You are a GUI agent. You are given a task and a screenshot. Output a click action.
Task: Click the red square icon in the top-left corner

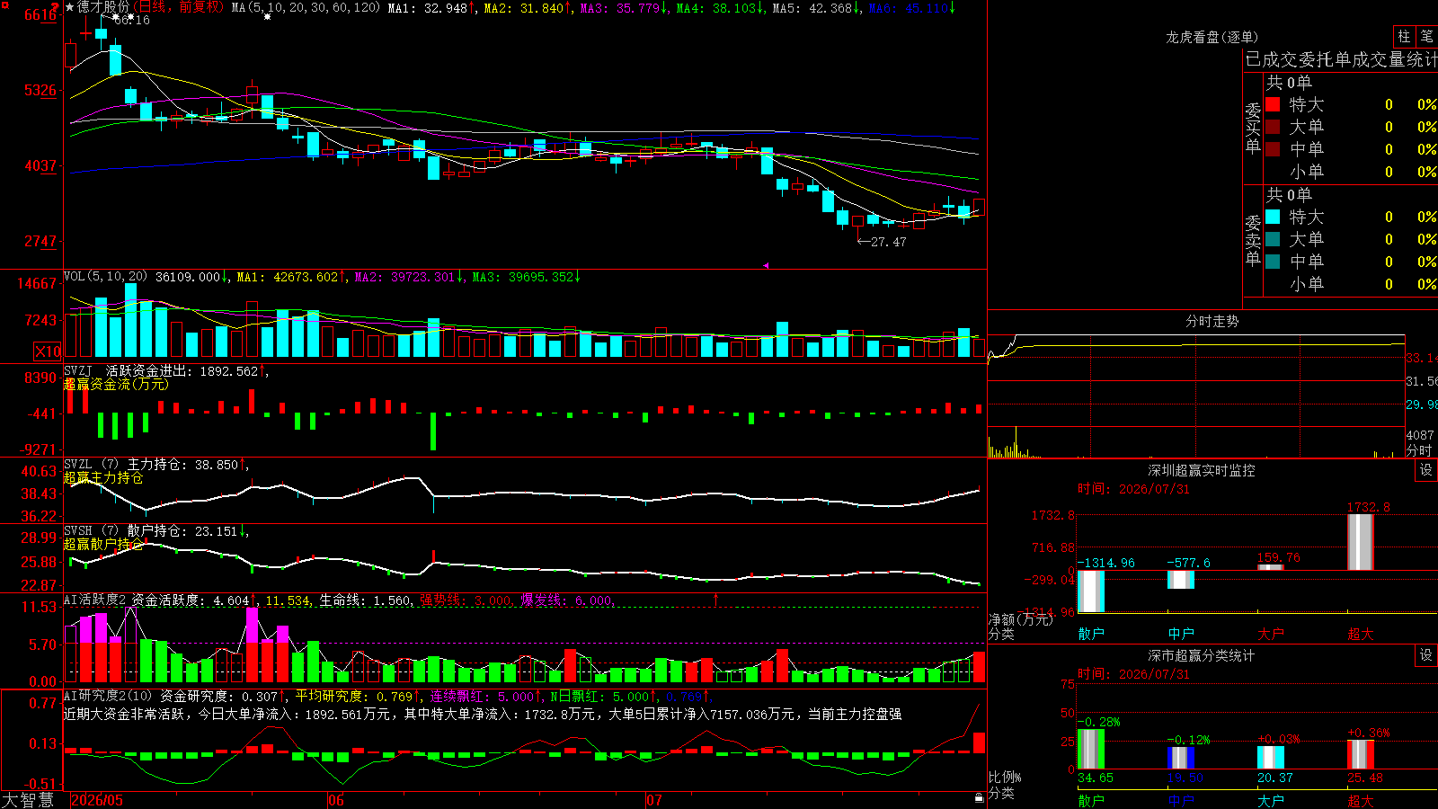(x=4, y=5)
